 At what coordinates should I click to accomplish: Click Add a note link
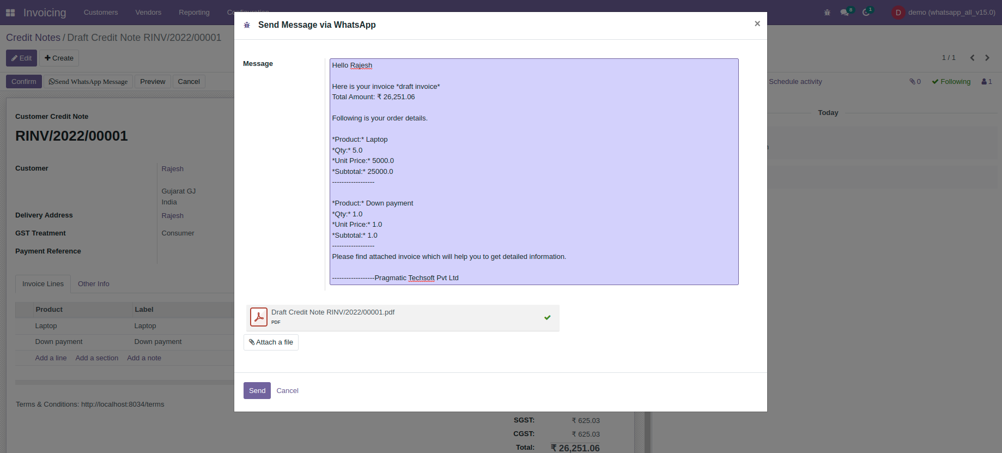point(144,358)
